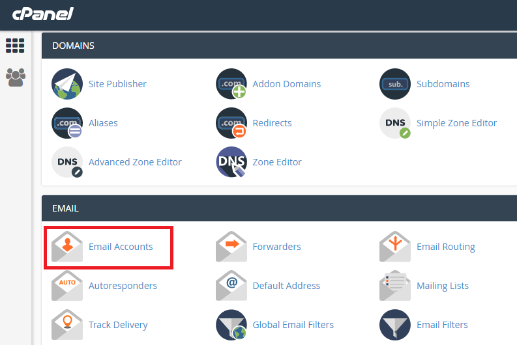Open the Mailing Lists link
This screenshot has width=517, height=345.
pos(443,286)
